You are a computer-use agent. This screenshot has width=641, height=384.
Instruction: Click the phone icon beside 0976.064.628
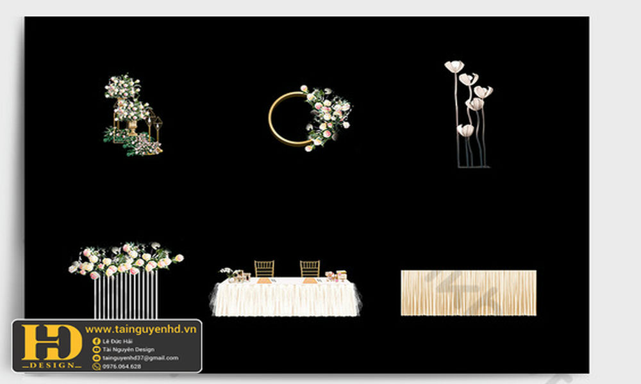click(96, 367)
